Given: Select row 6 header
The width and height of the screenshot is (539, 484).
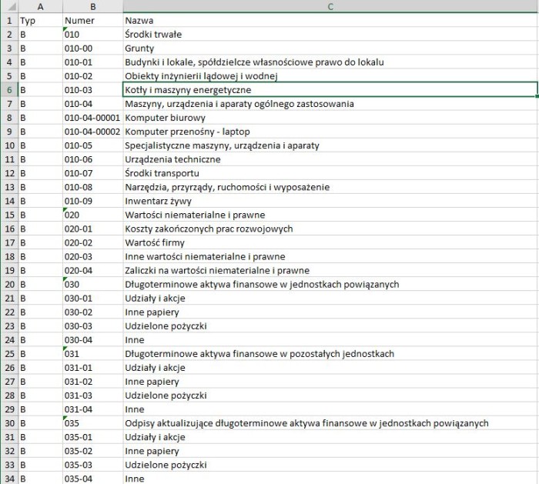Looking at the screenshot, I should (8, 90).
